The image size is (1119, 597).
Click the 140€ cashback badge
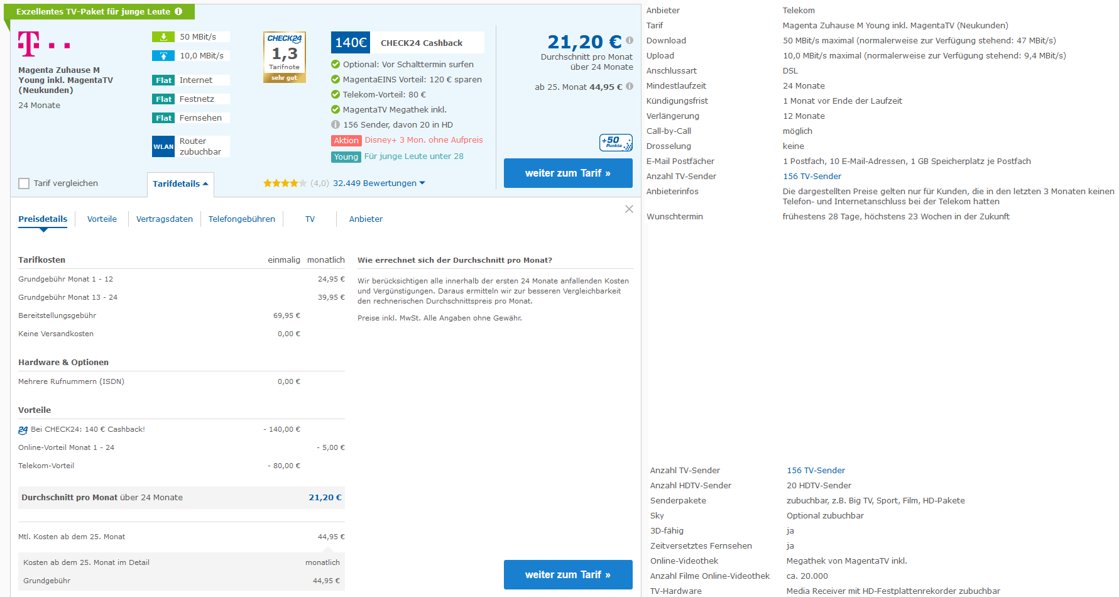[x=351, y=43]
